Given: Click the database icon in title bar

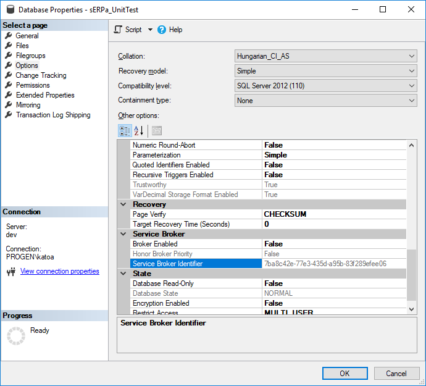Looking at the screenshot, I should pos(9,10).
